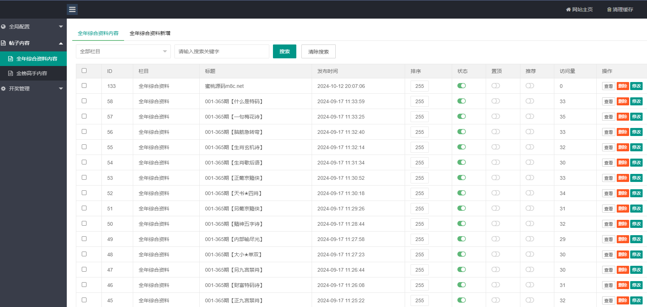
Task: Tick the checkbox for row ID 133
Action: tap(84, 86)
